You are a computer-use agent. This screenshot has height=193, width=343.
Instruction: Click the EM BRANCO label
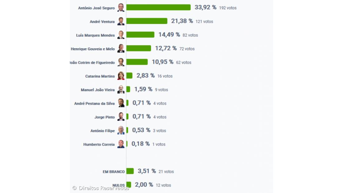tap(114, 172)
